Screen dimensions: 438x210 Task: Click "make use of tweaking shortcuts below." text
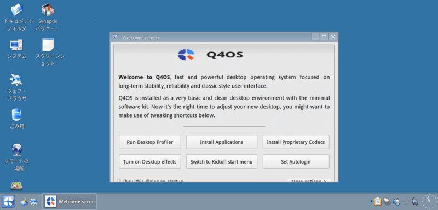pos(167,115)
